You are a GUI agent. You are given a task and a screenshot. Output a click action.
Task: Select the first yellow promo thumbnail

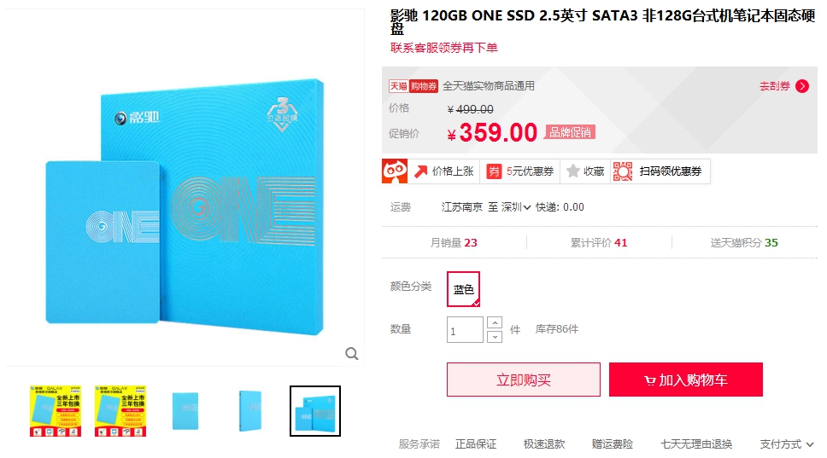click(56, 411)
